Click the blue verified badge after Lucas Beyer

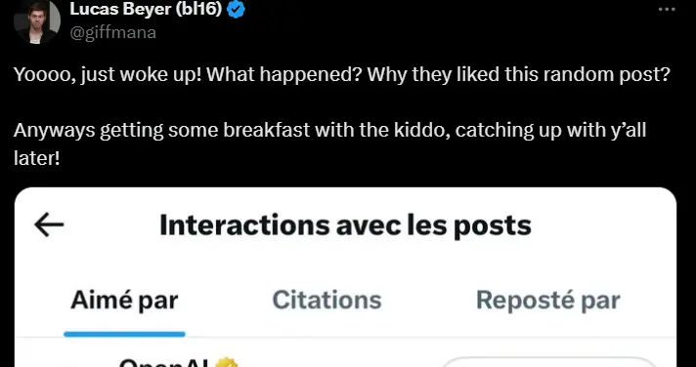(x=236, y=9)
